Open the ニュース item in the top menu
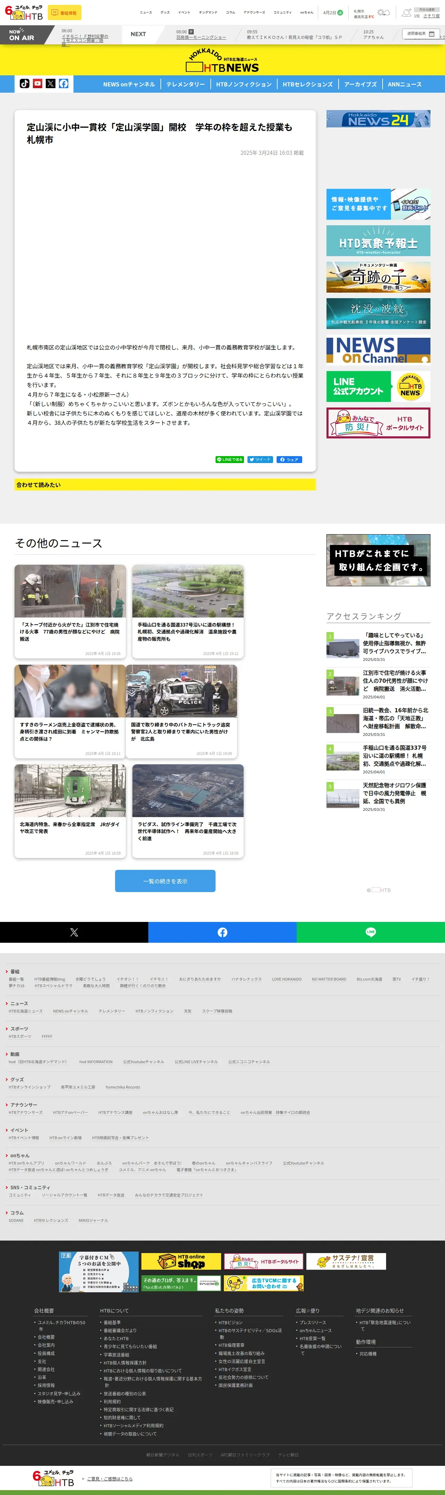 (146, 12)
